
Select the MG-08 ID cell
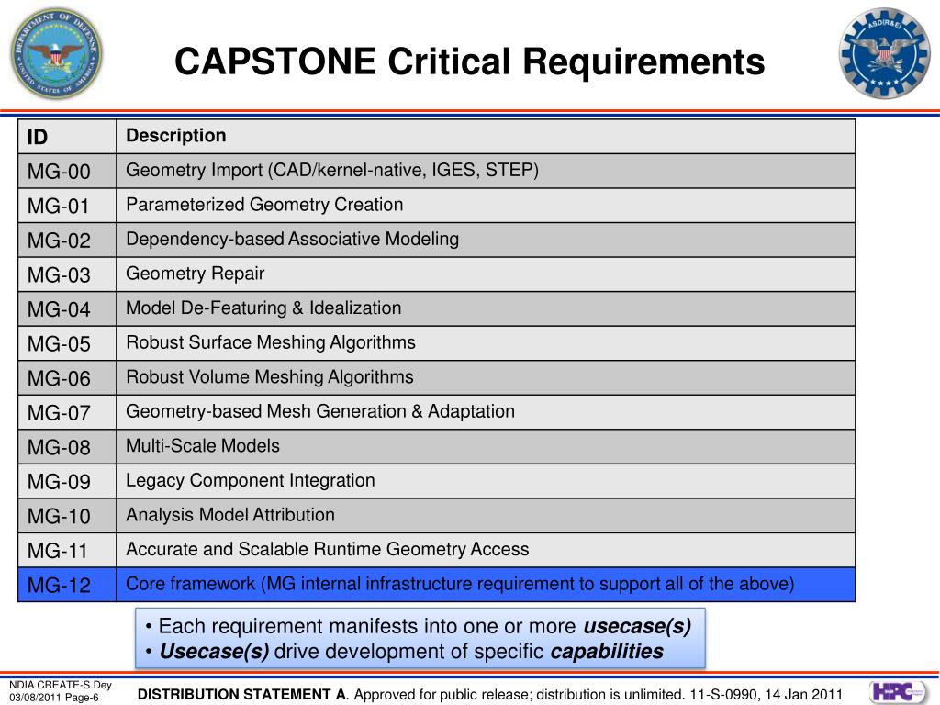[67, 447]
